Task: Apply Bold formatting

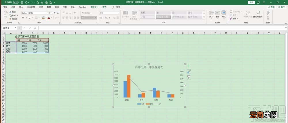Action: point(23,18)
